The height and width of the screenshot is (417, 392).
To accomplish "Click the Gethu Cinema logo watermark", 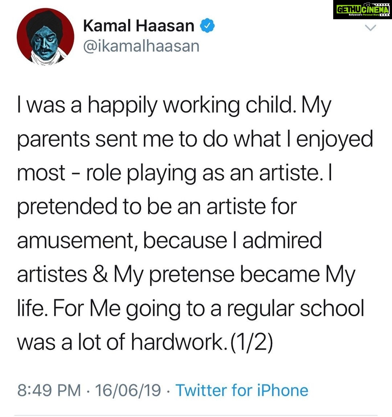I will (363, 9).
